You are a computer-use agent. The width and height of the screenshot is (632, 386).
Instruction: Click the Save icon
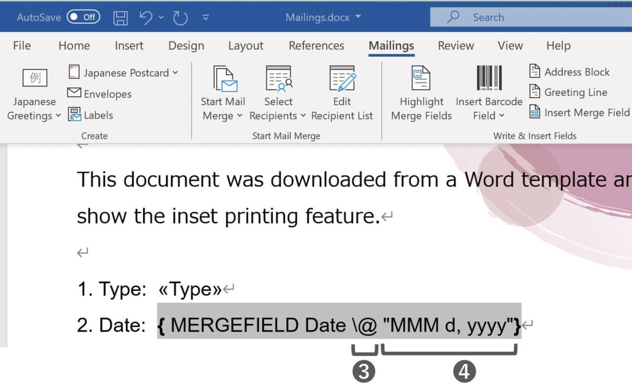[120, 17]
